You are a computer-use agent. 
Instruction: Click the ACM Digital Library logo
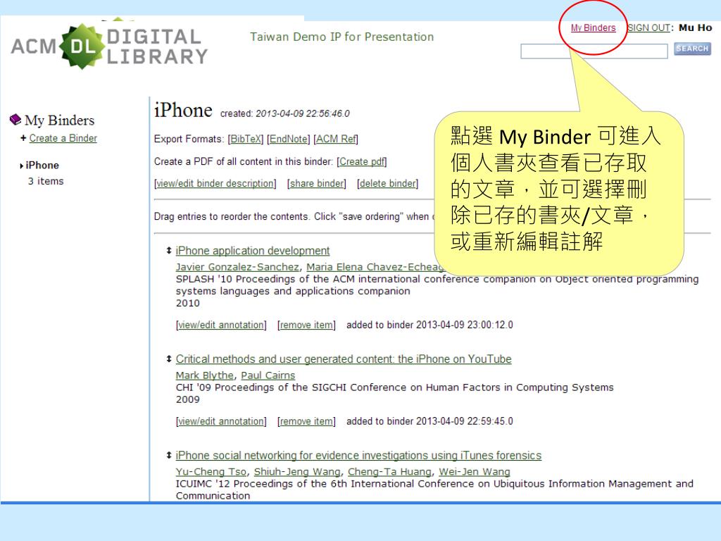tap(109, 46)
